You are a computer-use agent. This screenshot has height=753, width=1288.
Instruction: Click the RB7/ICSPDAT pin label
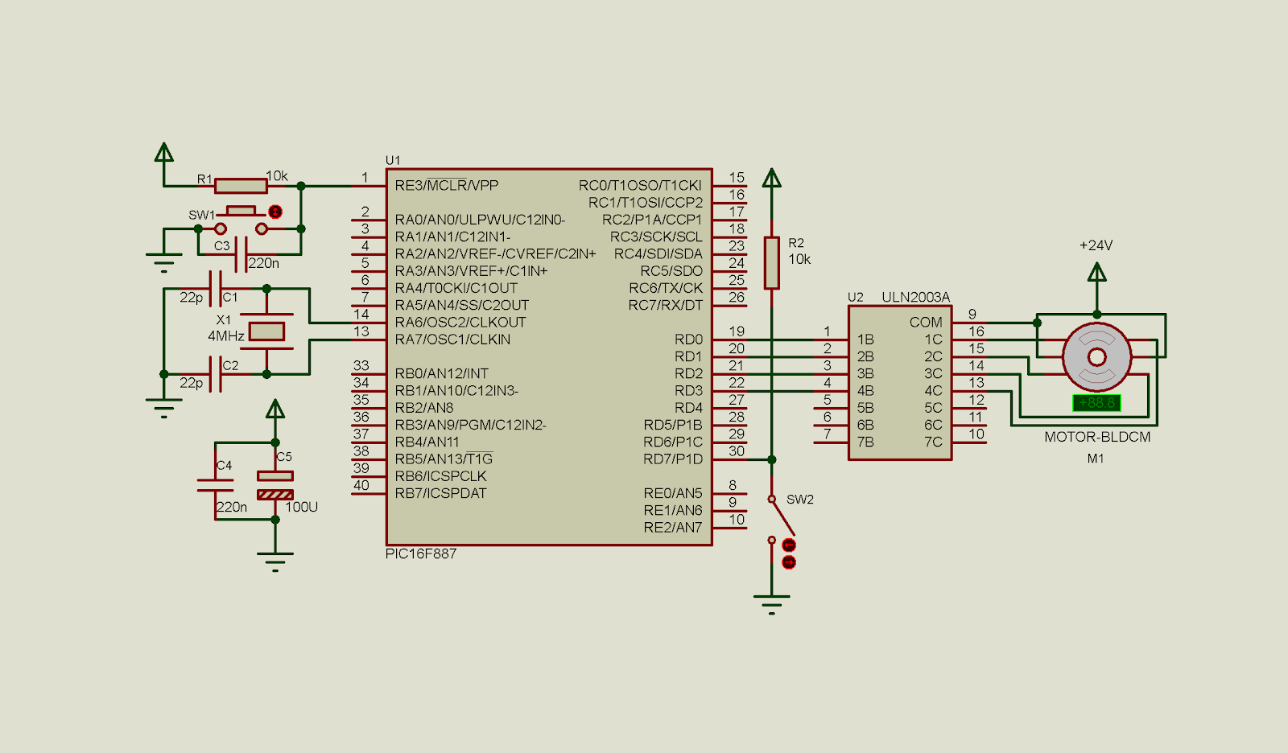440,494
